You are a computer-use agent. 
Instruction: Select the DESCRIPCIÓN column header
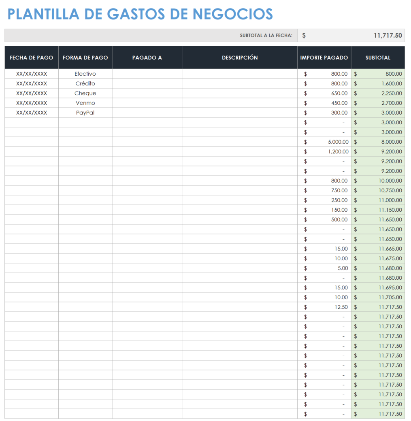239,57
